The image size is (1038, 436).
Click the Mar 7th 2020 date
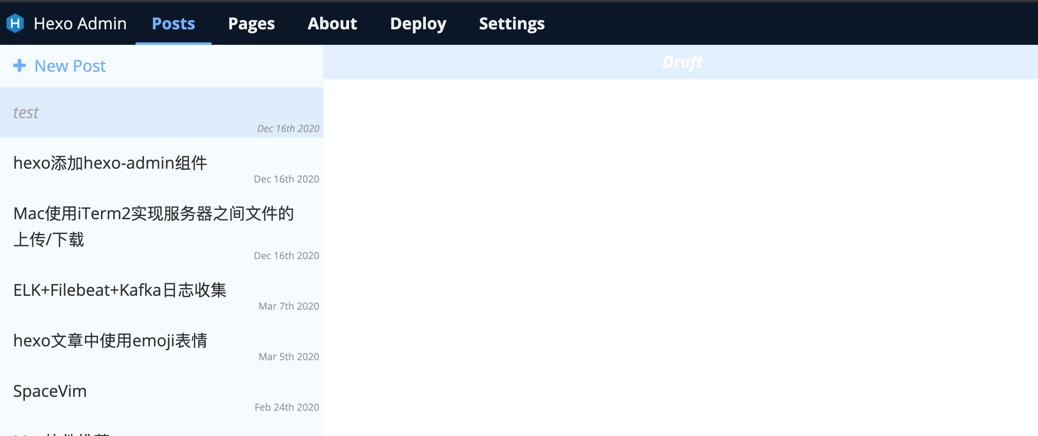click(289, 306)
